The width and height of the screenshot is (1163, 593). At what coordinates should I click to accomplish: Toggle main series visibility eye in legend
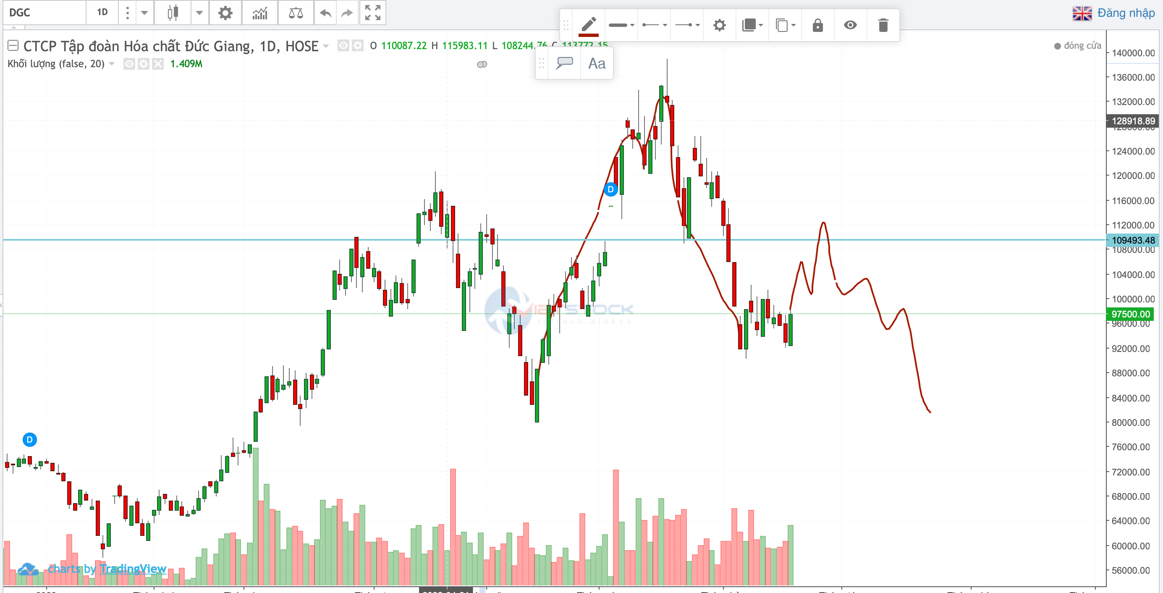[x=343, y=45]
